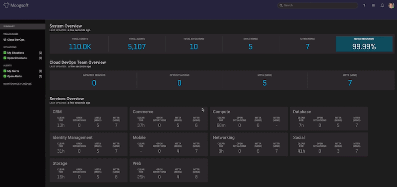Open the apps grid menu icon

pyautogui.click(x=373, y=5)
